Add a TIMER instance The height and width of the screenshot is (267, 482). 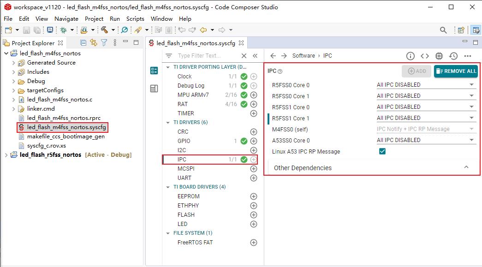click(254, 113)
